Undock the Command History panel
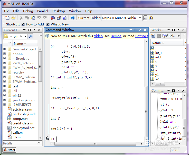 pos(178,90)
